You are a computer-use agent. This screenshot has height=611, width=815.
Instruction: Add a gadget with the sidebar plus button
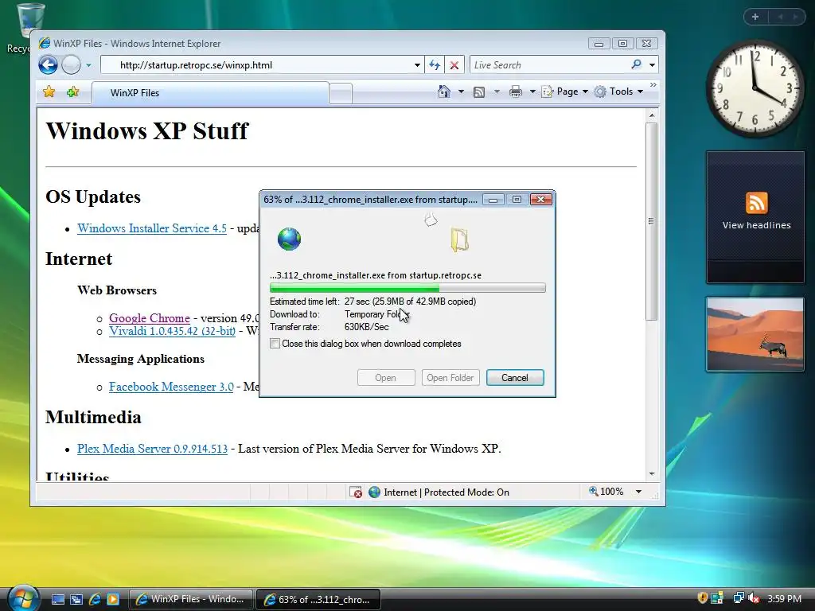tap(755, 17)
